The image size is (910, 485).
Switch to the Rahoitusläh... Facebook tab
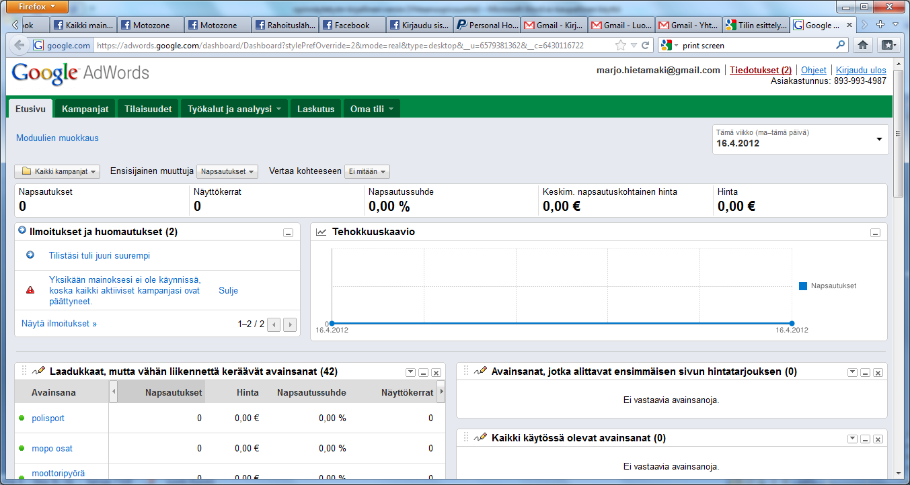285,25
